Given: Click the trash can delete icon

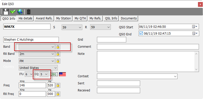Looking at the screenshot, I should pyautogui.click(x=29, y=12).
